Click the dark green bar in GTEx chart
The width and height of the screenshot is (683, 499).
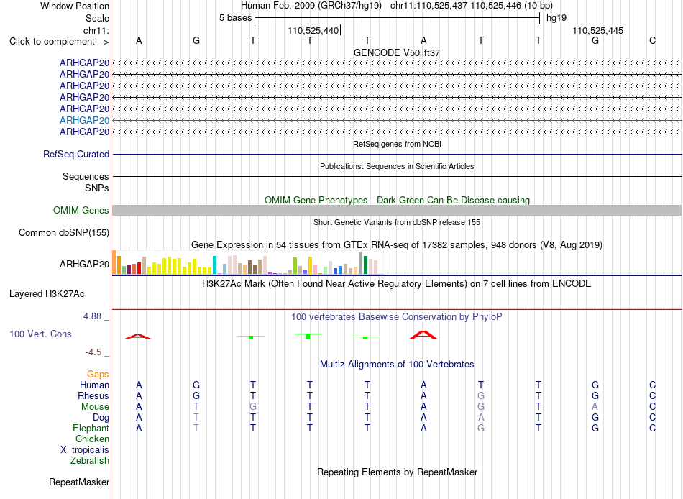pyautogui.click(x=365, y=265)
